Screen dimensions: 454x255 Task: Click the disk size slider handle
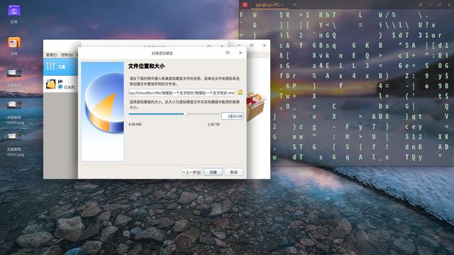[185, 115]
